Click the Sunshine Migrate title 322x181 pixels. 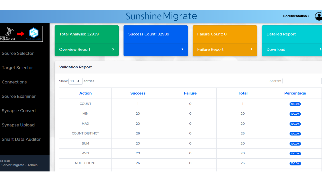point(161,16)
